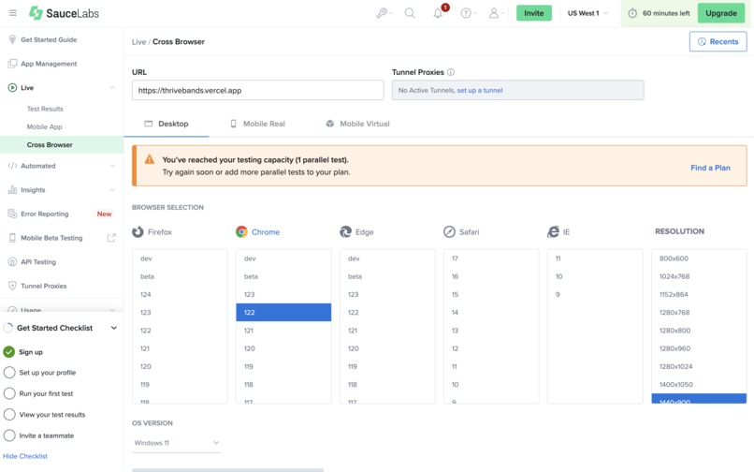The width and height of the screenshot is (754, 472).
Task: Collapse the Get Started Checklist chevron
Action: click(114, 328)
